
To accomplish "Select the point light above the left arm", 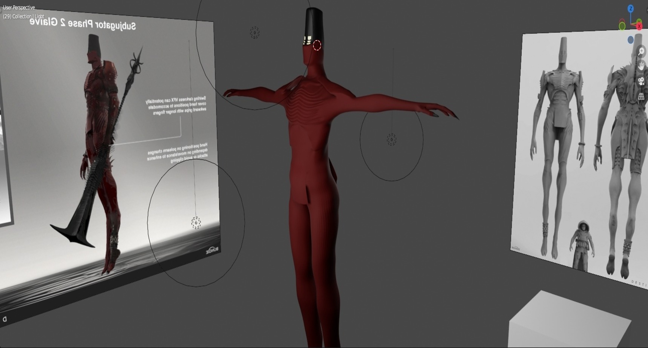I will [255, 33].
